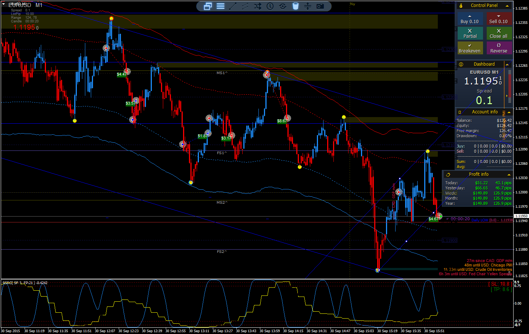Click the FS2^ level label
The height and width of the screenshot is (334, 529).
coord(222,251)
